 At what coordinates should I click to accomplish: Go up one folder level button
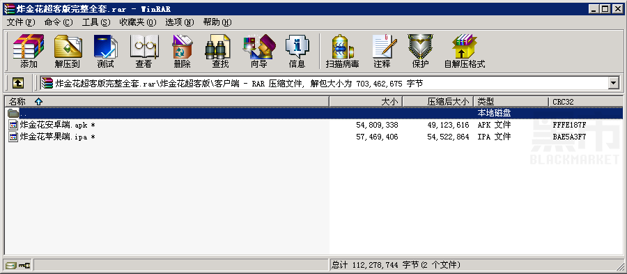pyautogui.click(x=18, y=83)
